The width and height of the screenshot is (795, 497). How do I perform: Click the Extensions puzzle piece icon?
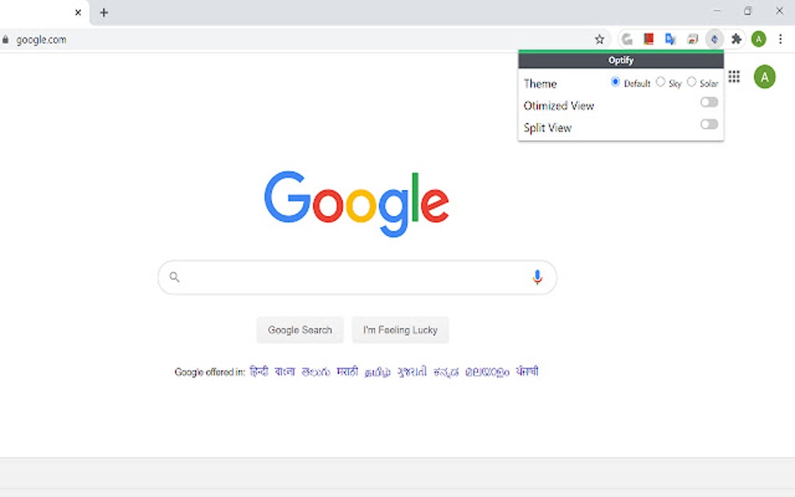(x=735, y=38)
